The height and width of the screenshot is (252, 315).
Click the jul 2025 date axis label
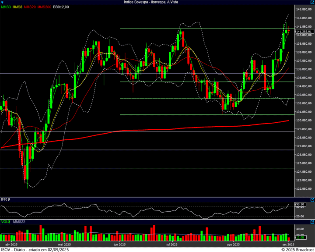[171, 244]
